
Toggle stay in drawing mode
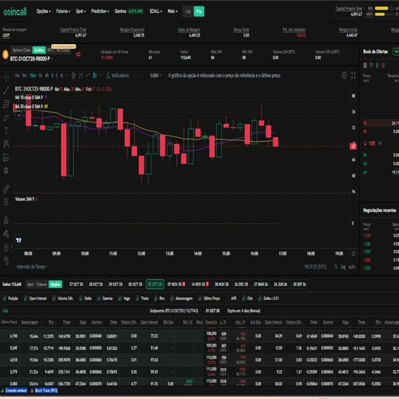click(6, 233)
